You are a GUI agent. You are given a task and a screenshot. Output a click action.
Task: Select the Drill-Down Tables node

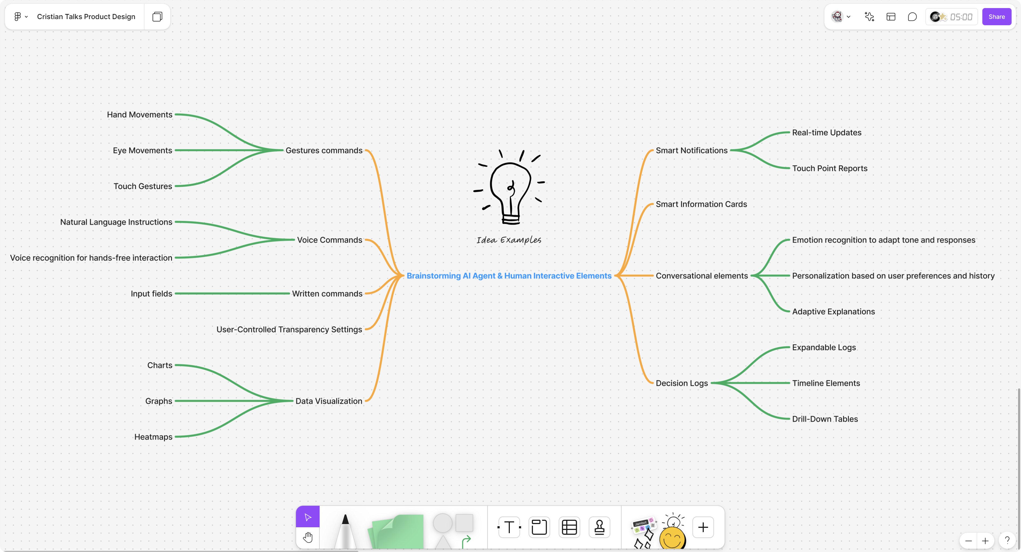pos(825,419)
